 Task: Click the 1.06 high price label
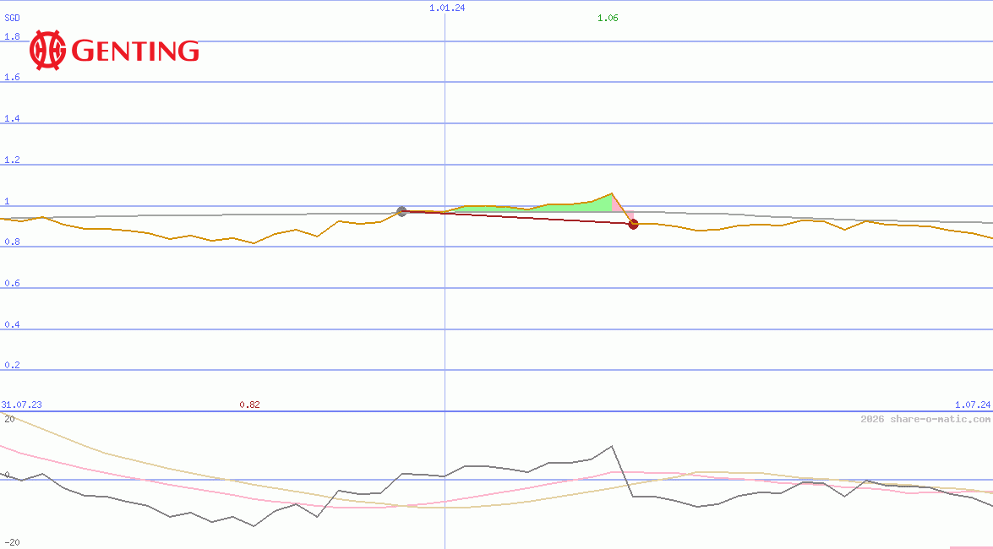point(608,18)
